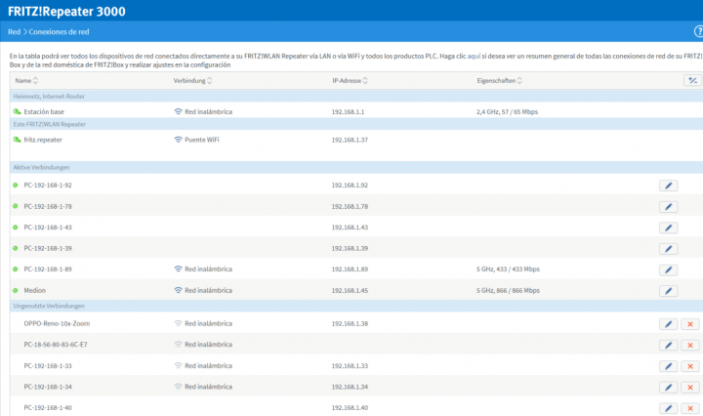Edit the PC-192-168-1-92 device entry

pos(668,186)
